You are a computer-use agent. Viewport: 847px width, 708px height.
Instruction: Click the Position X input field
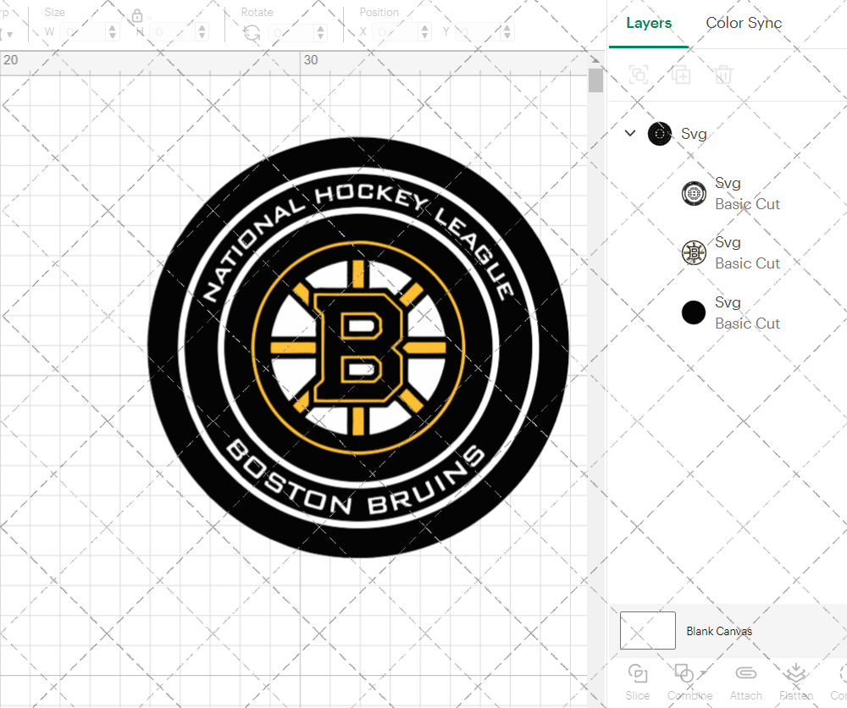396,32
